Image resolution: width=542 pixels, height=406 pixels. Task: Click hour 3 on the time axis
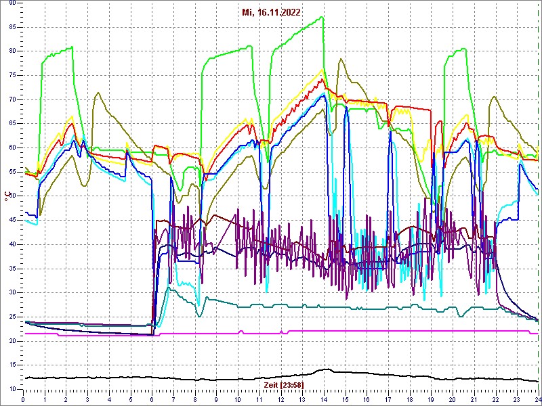pos(87,400)
